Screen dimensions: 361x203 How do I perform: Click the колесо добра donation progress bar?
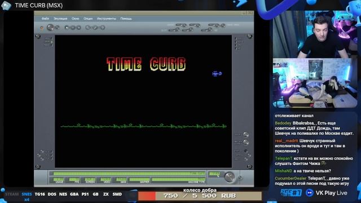coord(200,196)
